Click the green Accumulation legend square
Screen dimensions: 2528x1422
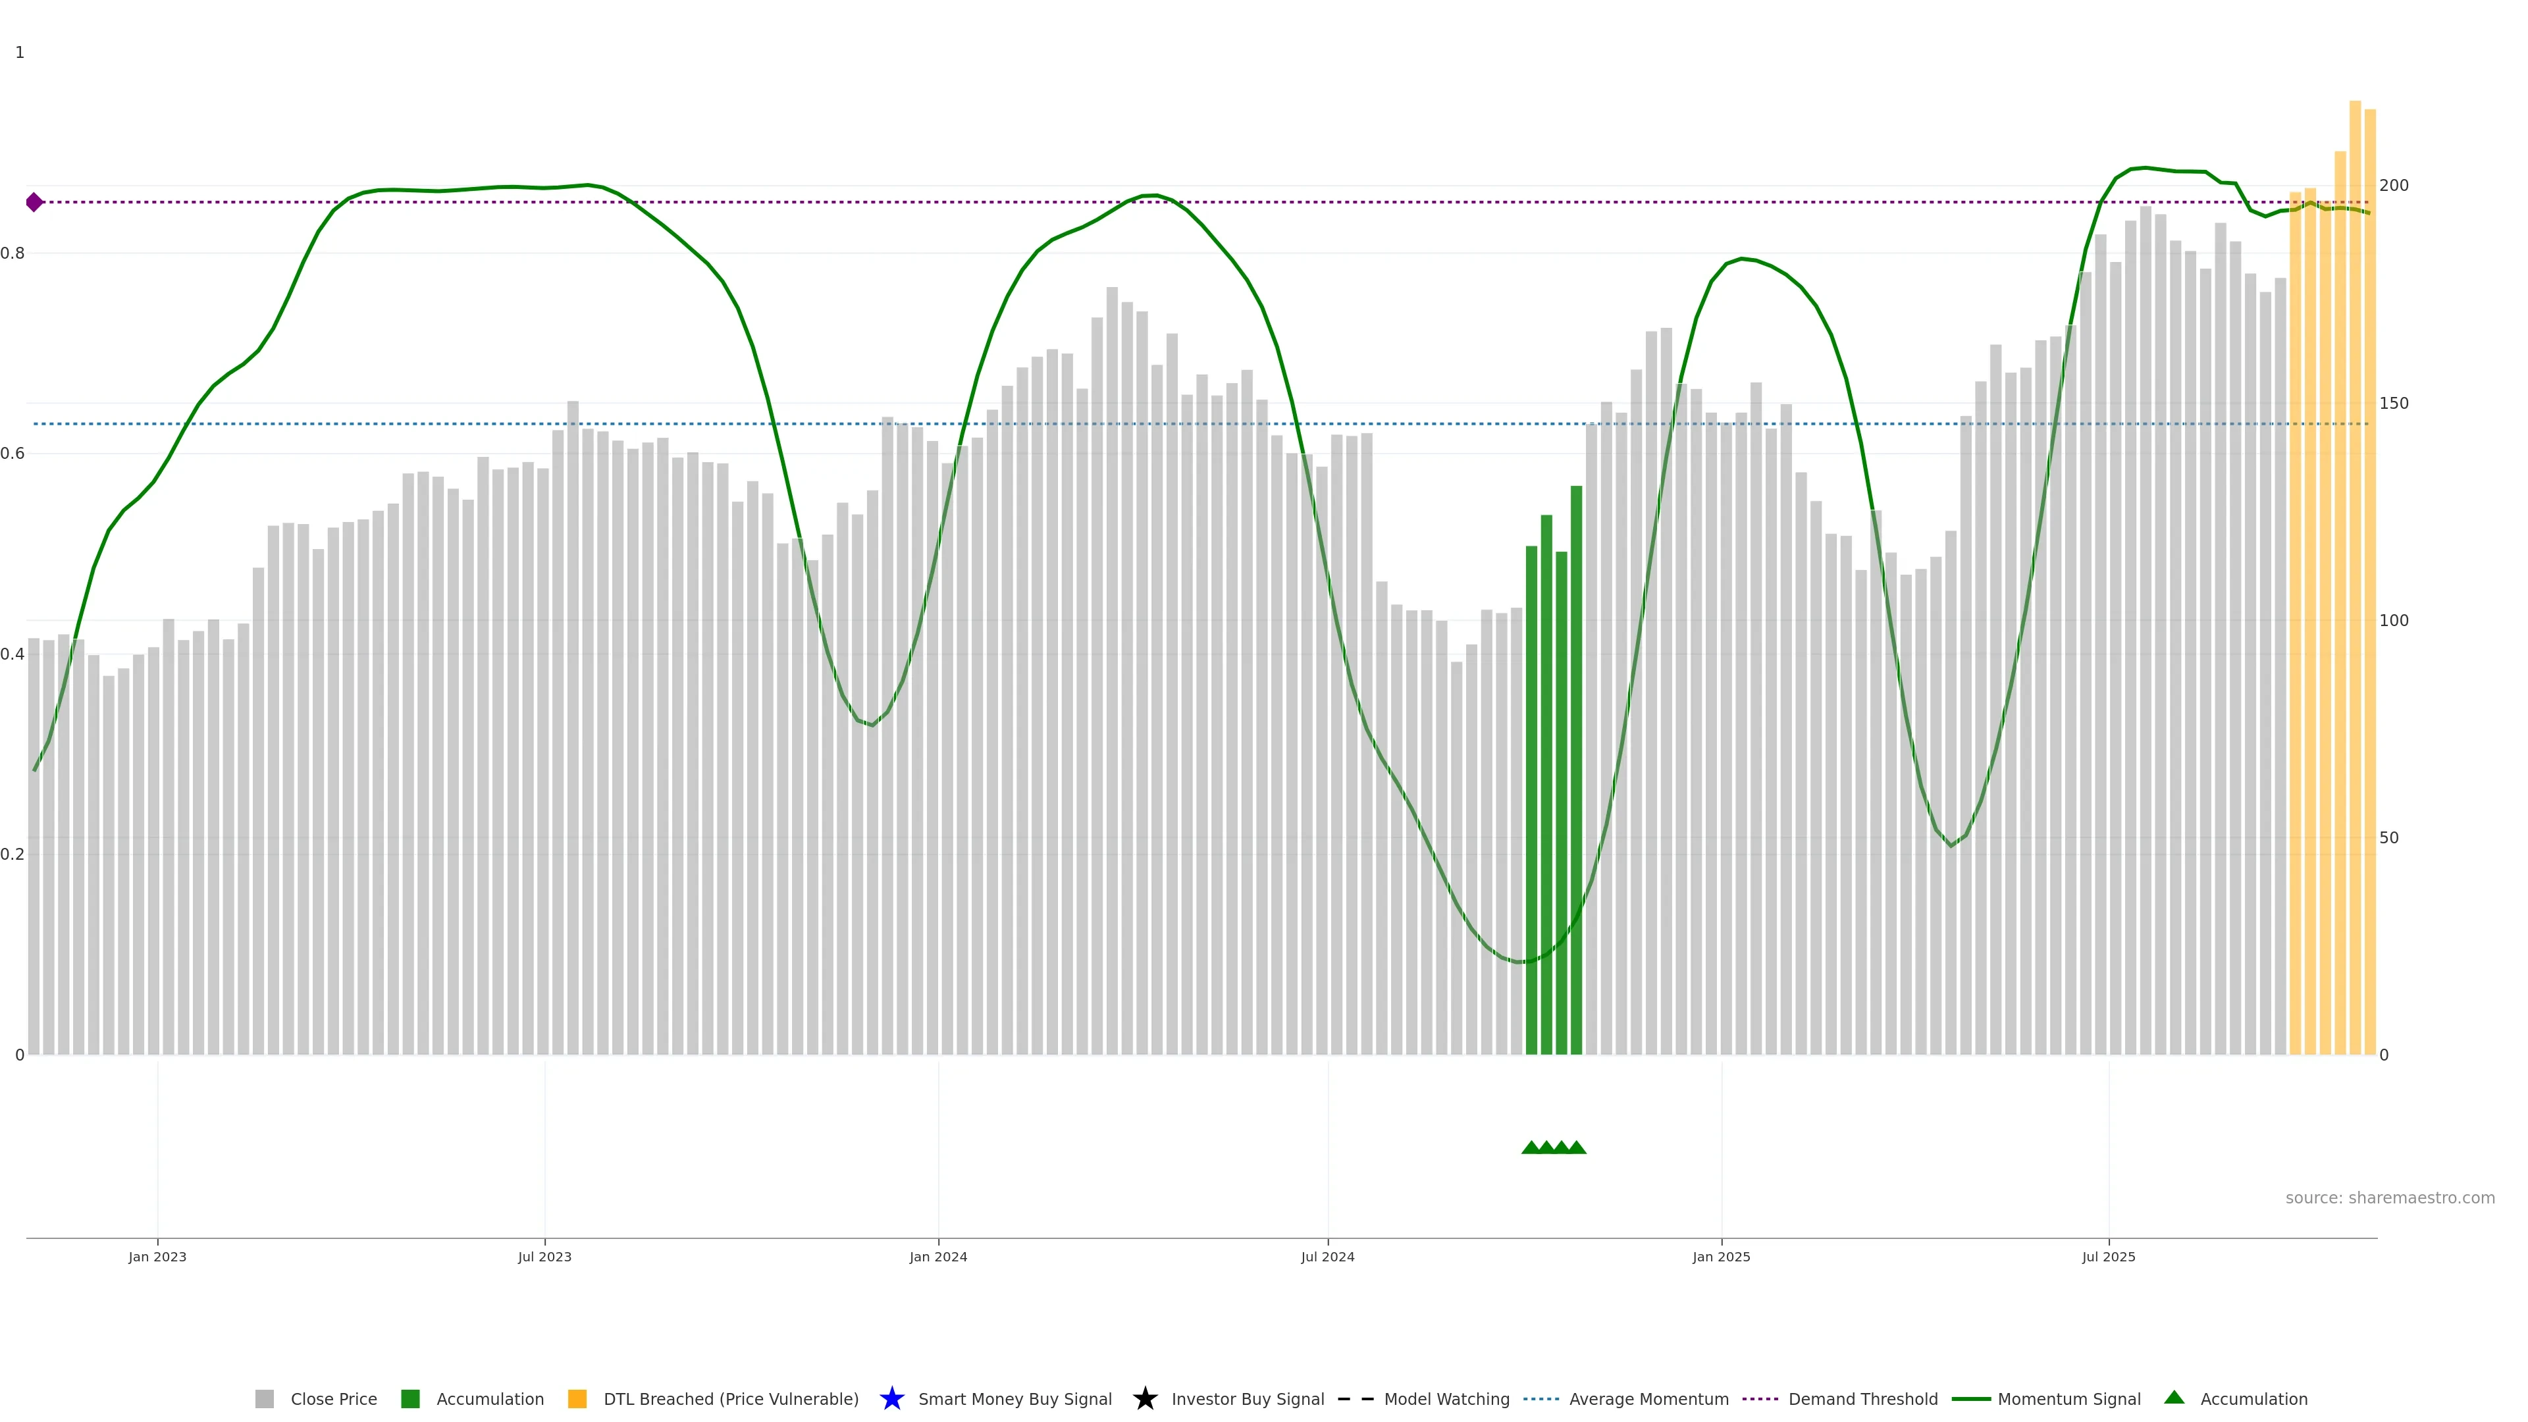coord(410,1398)
